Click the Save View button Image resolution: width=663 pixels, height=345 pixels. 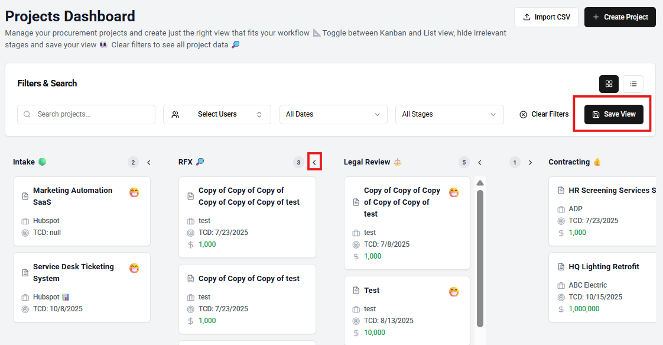[613, 114]
